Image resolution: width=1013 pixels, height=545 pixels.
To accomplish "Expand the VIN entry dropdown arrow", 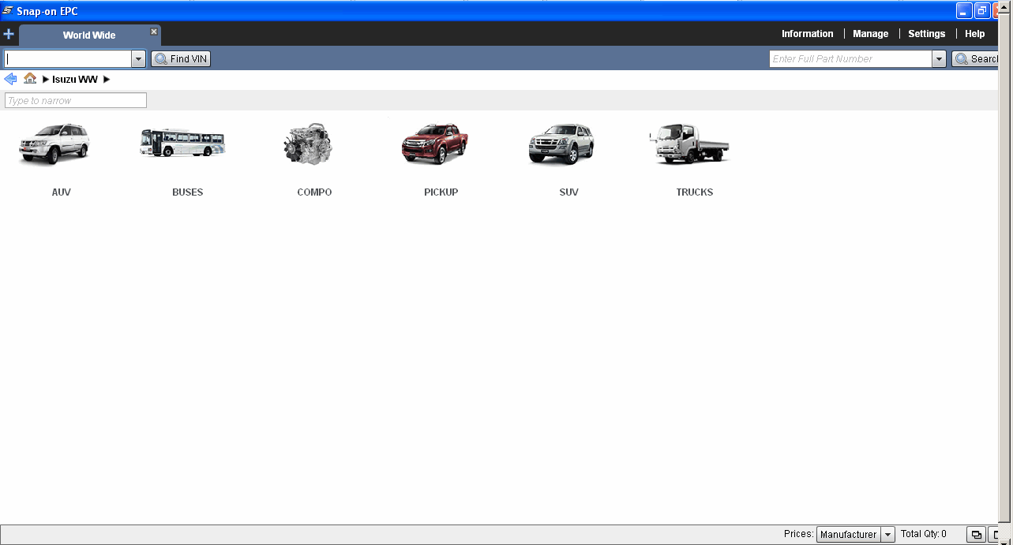I will click(138, 59).
